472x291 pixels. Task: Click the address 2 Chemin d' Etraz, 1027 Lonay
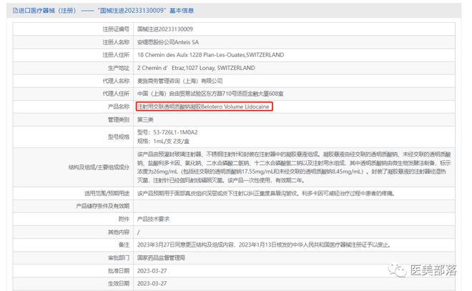pos(196,68)
